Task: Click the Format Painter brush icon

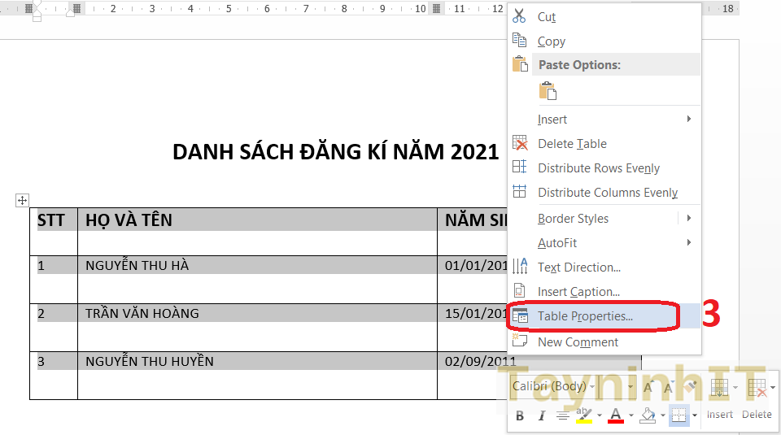Action: point(691,387)
